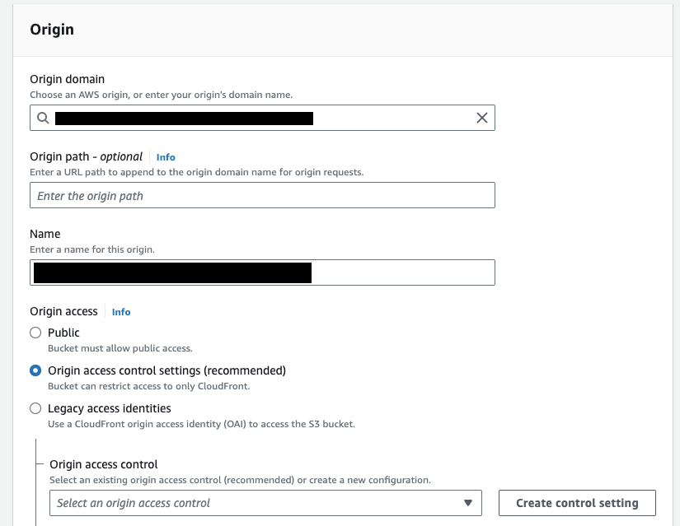Open the Info link beside Origin path
The height and width of the screenshot is (526, 680).
165,157
